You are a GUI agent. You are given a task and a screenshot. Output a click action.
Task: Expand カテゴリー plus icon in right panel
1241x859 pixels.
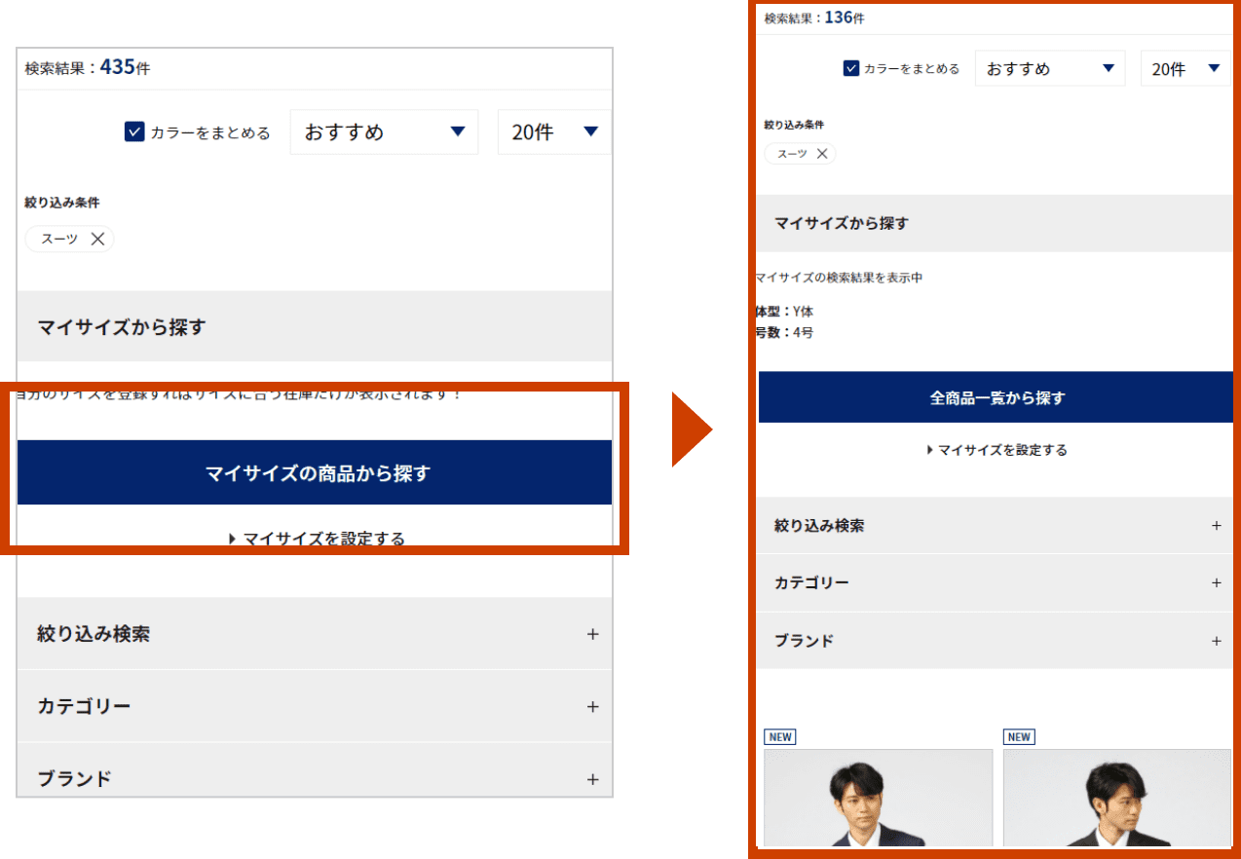point(1216,583)
